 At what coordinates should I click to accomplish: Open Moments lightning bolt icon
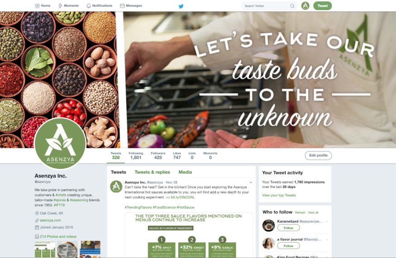(60, 6)
